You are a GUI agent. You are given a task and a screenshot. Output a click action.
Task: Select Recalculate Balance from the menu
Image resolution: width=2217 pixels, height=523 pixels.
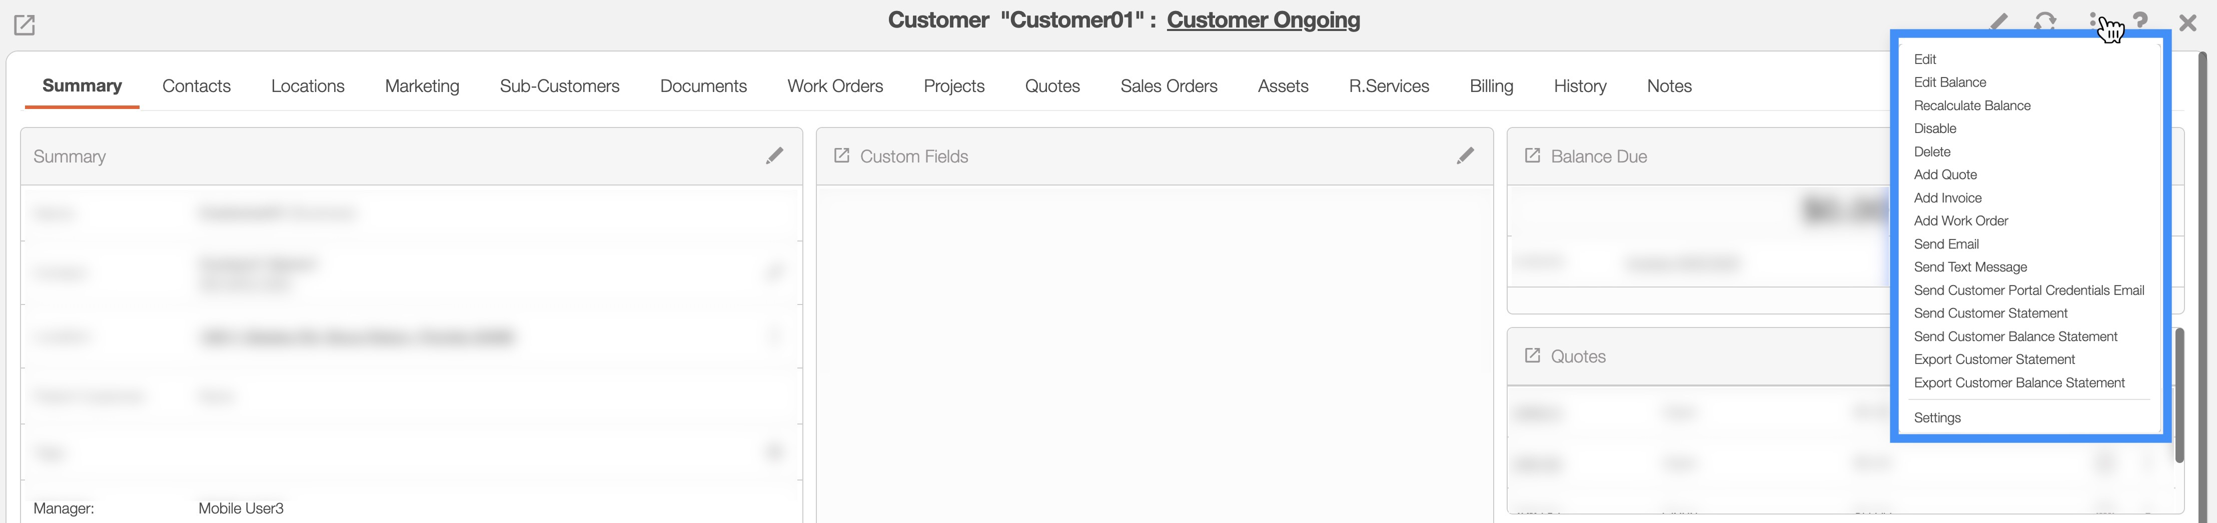(x=1972, y=106)
